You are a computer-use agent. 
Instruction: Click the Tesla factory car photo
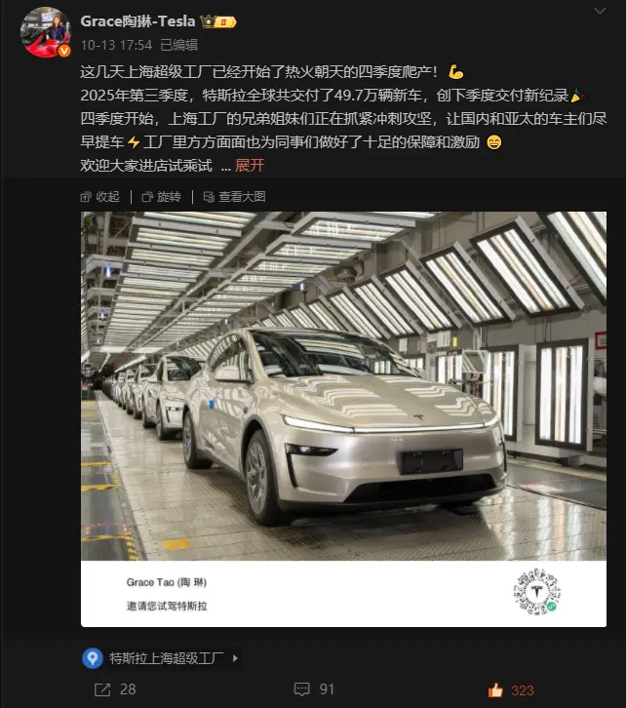coord(343,386)
